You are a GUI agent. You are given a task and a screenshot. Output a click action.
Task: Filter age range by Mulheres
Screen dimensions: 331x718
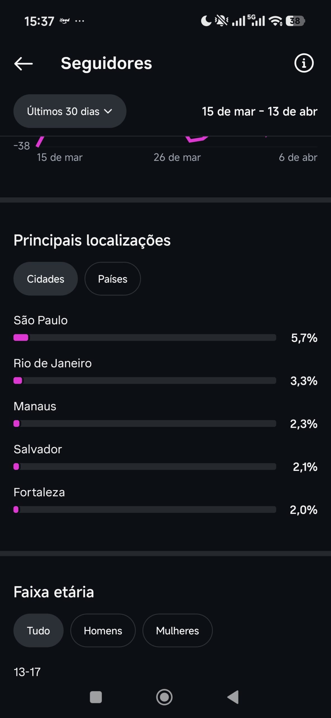pyautogui.click(x=177, y=630)
